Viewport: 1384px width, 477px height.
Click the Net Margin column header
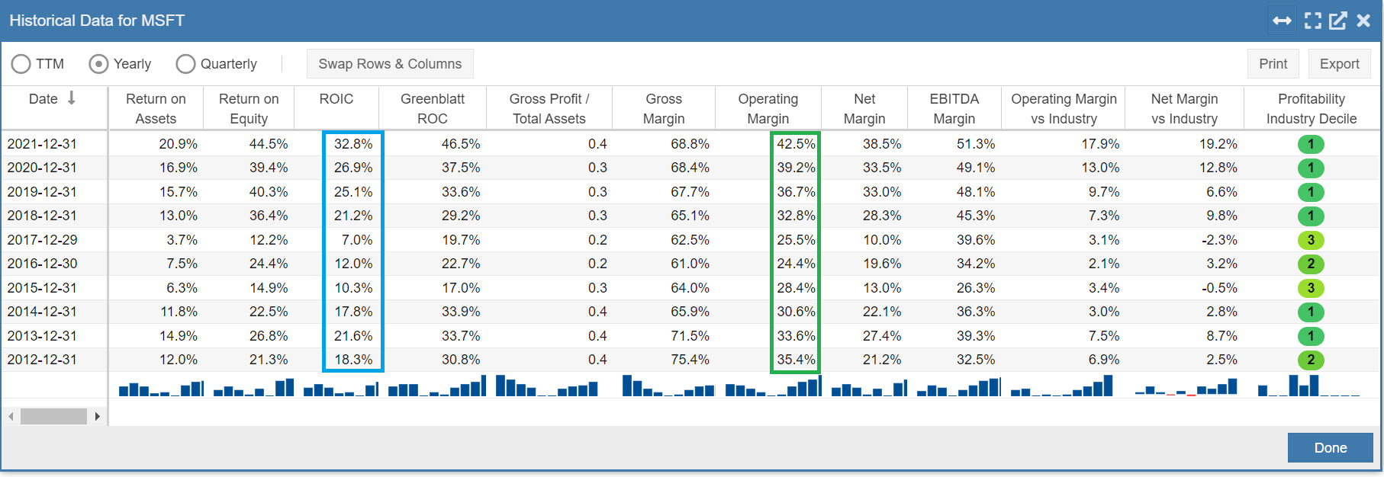pos(864,108)
